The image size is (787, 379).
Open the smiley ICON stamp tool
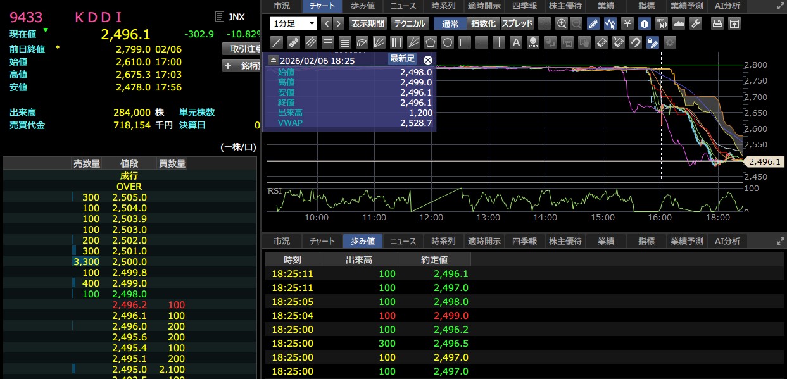tap(533, 42)
